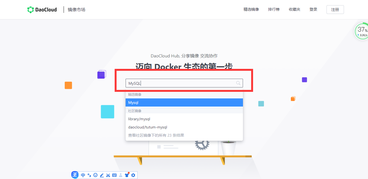Open the 镜像市场 home link
The width and height of the screenshot is (368, 179).
(x=76, y=10)
